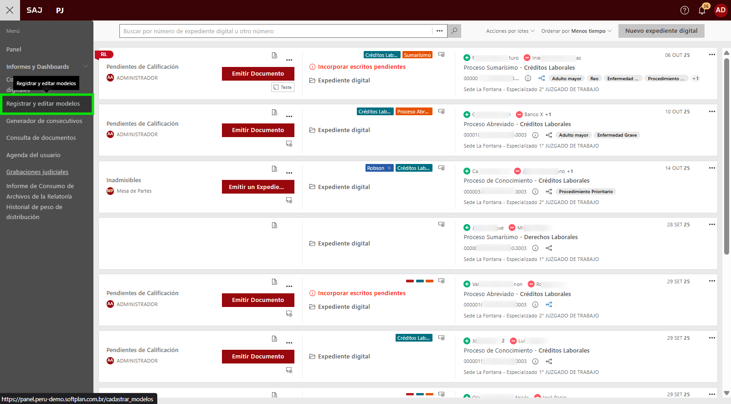731x404 pixels.
Task: Open the Acciones por lotes dropdown
Action: tap(510, 31)
